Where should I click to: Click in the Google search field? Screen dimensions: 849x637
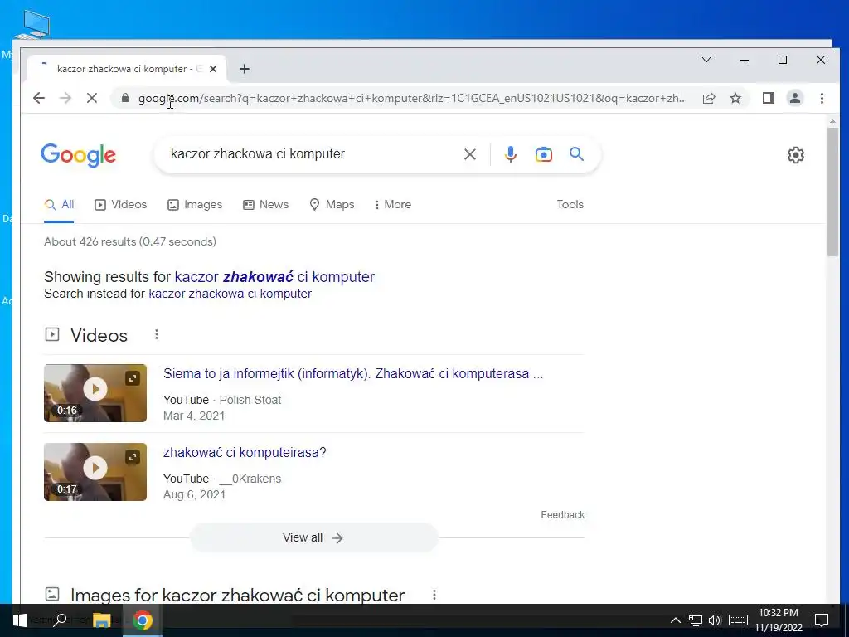coord(312,154)
